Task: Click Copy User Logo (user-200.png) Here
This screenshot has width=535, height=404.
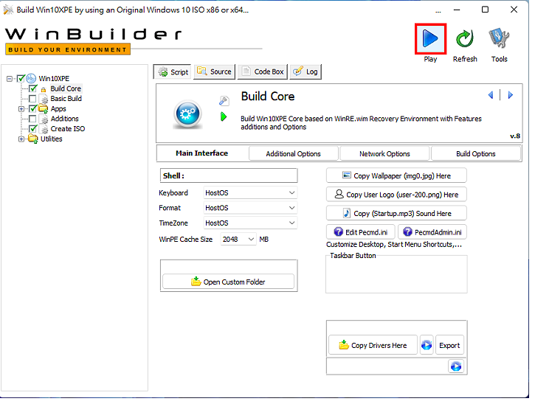Action: tap(396, 195)
